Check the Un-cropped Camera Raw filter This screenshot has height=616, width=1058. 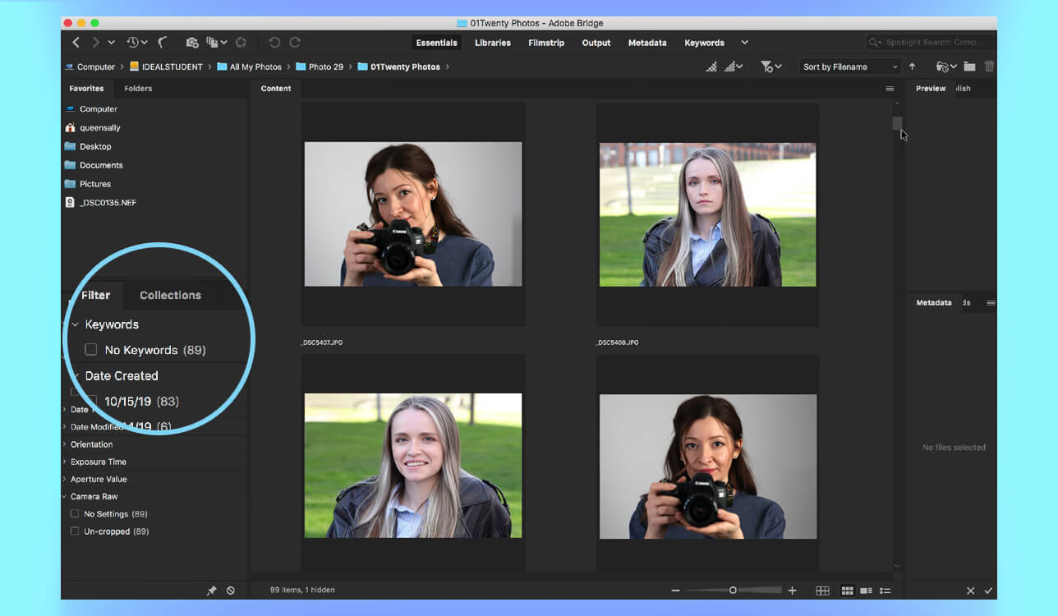[73, 531]
